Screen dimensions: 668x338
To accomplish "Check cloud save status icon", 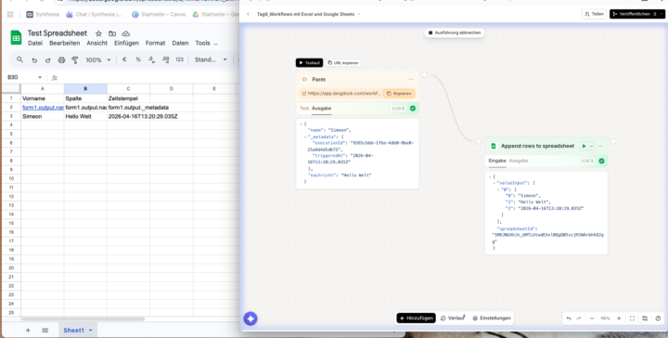I will [125, 33].
